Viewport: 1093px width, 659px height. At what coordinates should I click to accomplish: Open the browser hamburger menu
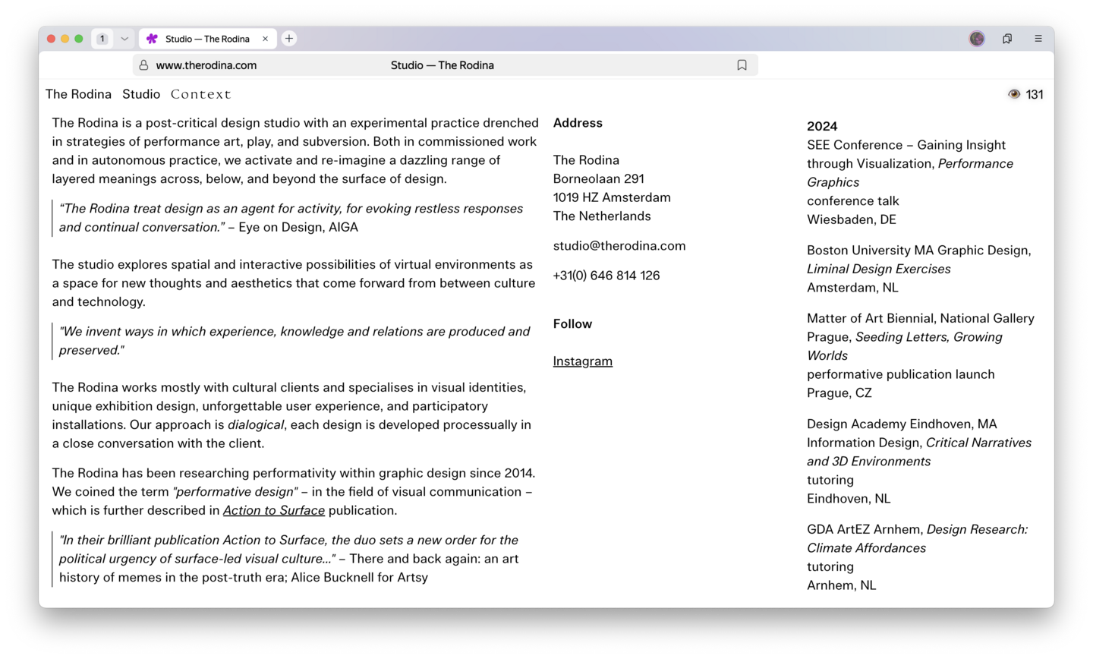[x=1038, y=39]
